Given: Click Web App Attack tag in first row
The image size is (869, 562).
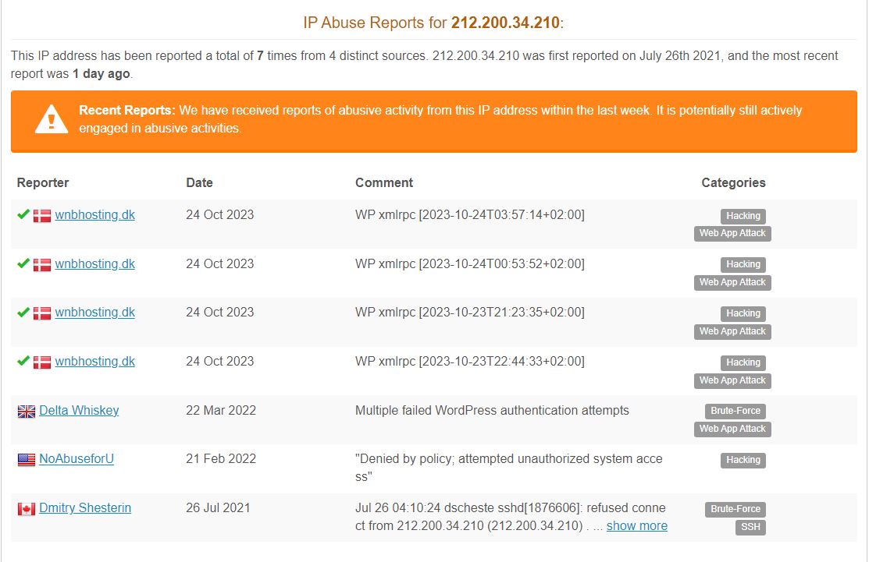Looking at the screenshot, I should pos(732,233).
